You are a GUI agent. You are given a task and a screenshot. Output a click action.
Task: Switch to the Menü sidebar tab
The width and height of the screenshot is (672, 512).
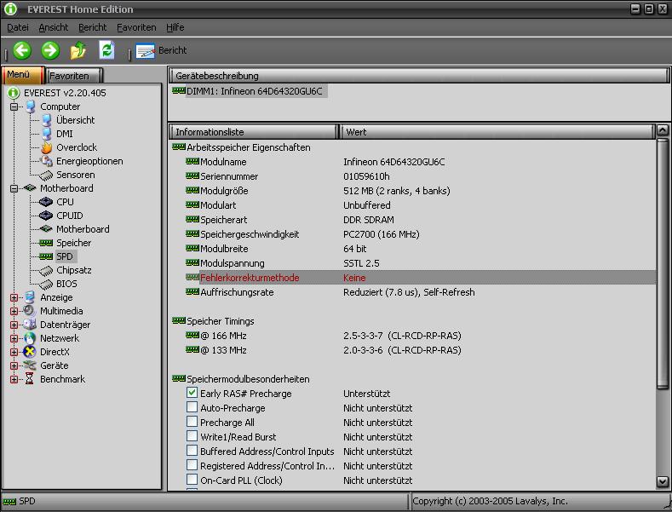[x=23, y=75]
